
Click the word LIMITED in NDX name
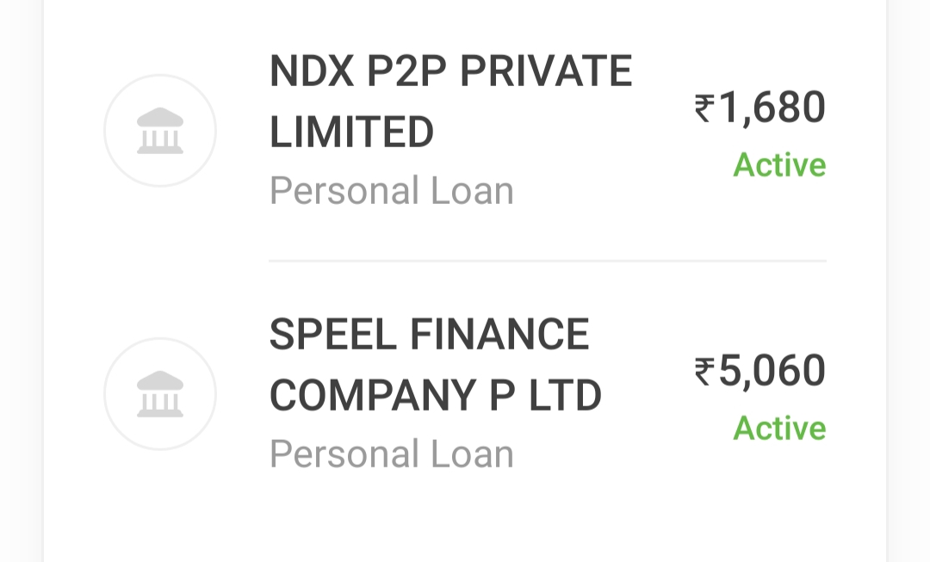[351, 133]
